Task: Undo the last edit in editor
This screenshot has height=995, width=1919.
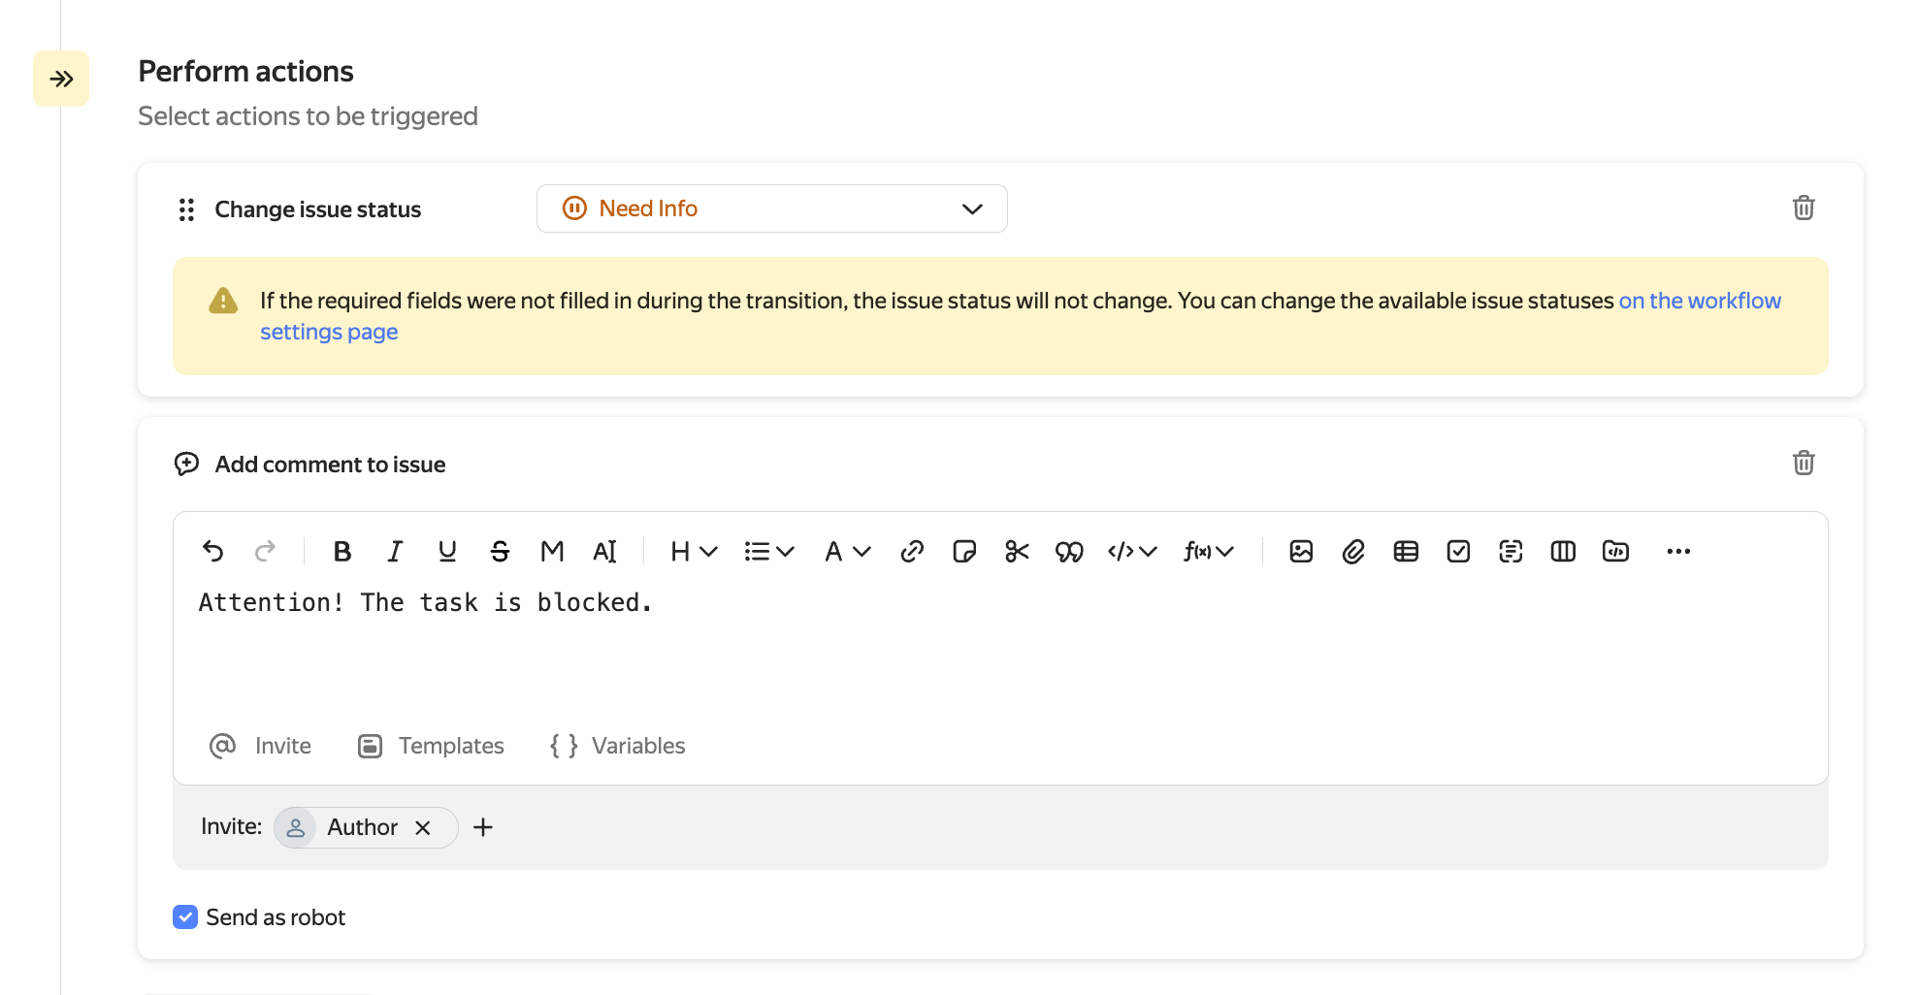Action: (213, 552)
